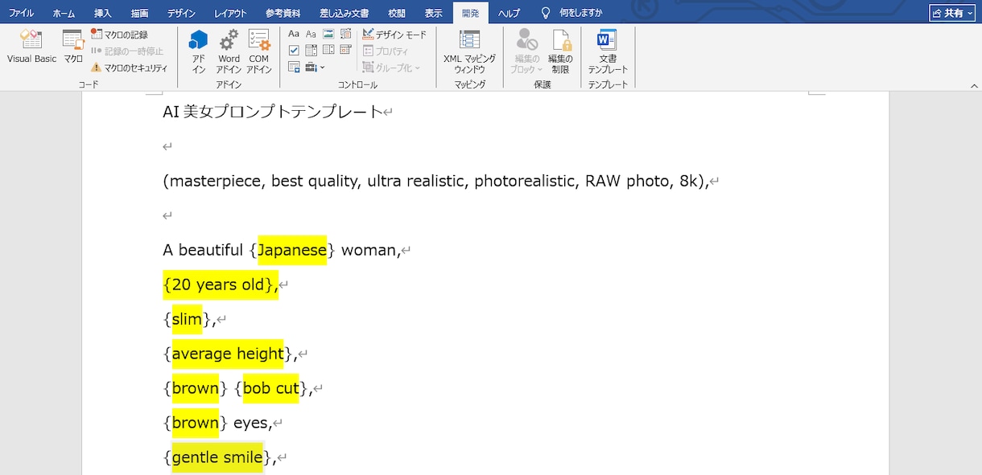Insert a drop-down list content control
This screenshot has height=475, width=982.
(328, 50)
